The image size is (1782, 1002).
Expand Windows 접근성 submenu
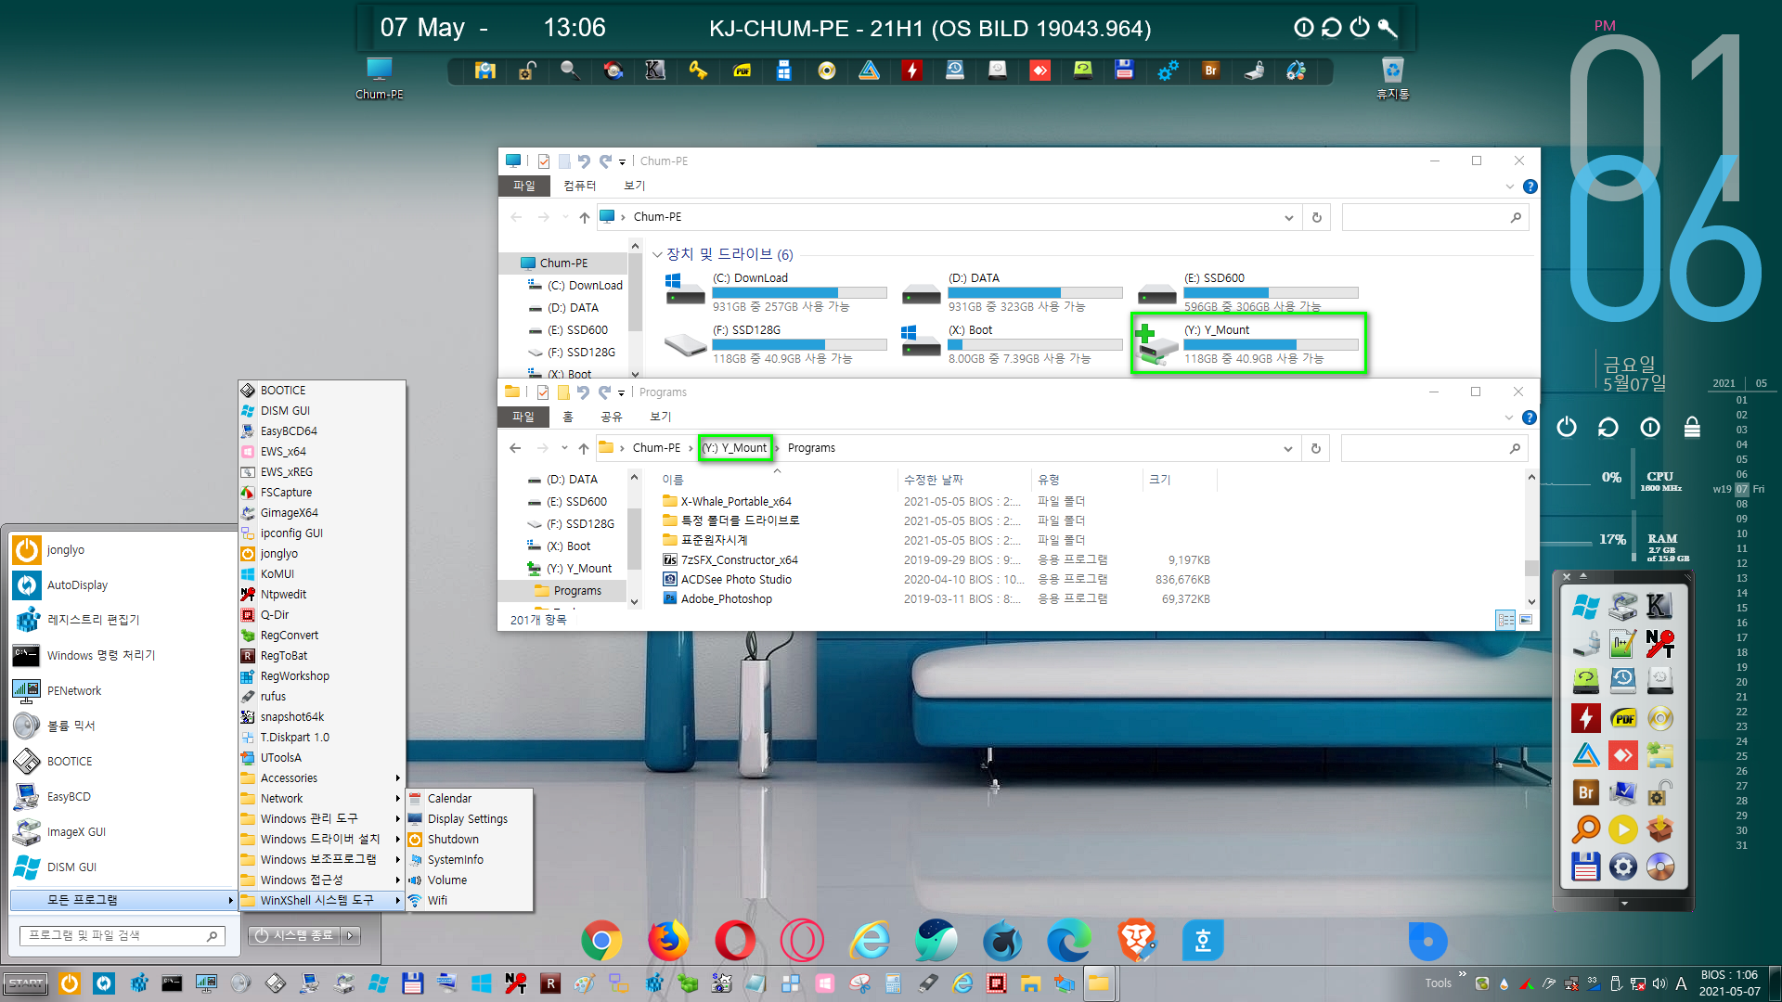(322, 880)
